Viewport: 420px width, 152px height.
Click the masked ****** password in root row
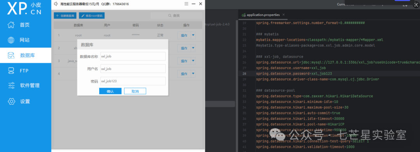point(136,35)
